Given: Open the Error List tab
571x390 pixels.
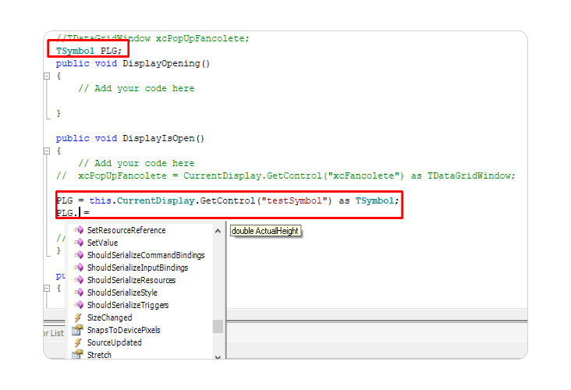Looking at the screenshot, I should tap(54, 334).
